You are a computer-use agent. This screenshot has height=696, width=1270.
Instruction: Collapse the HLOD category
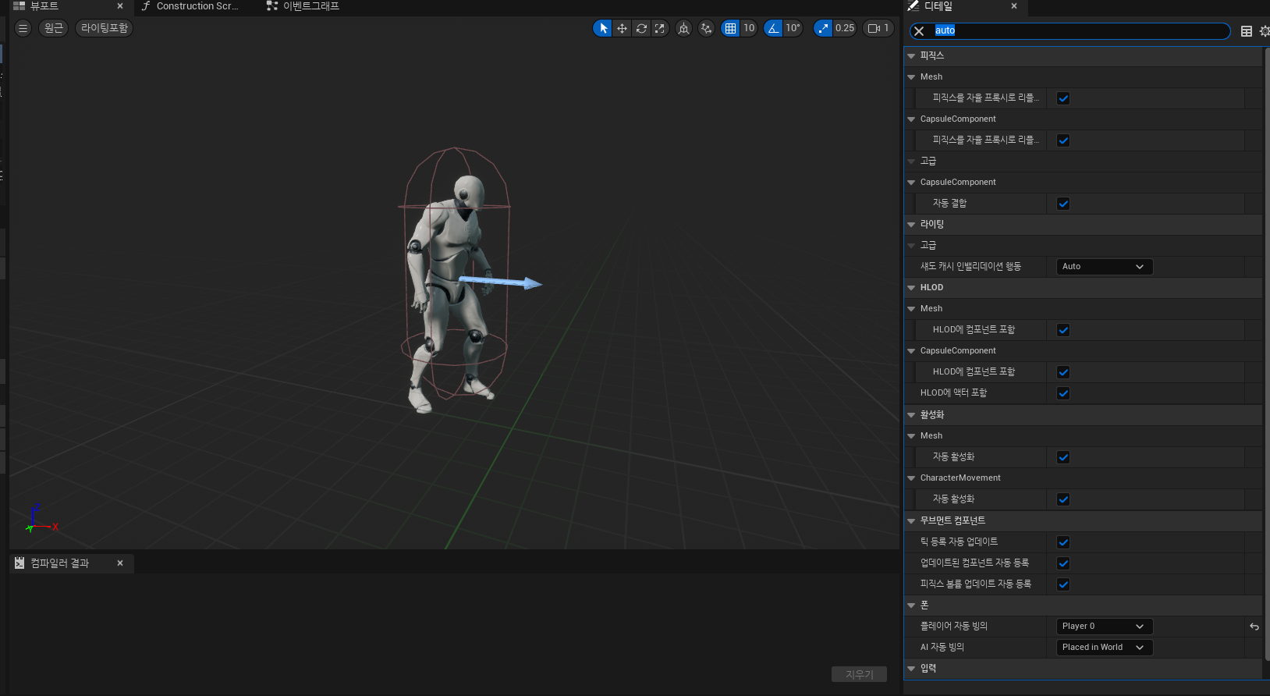point(911,288)
